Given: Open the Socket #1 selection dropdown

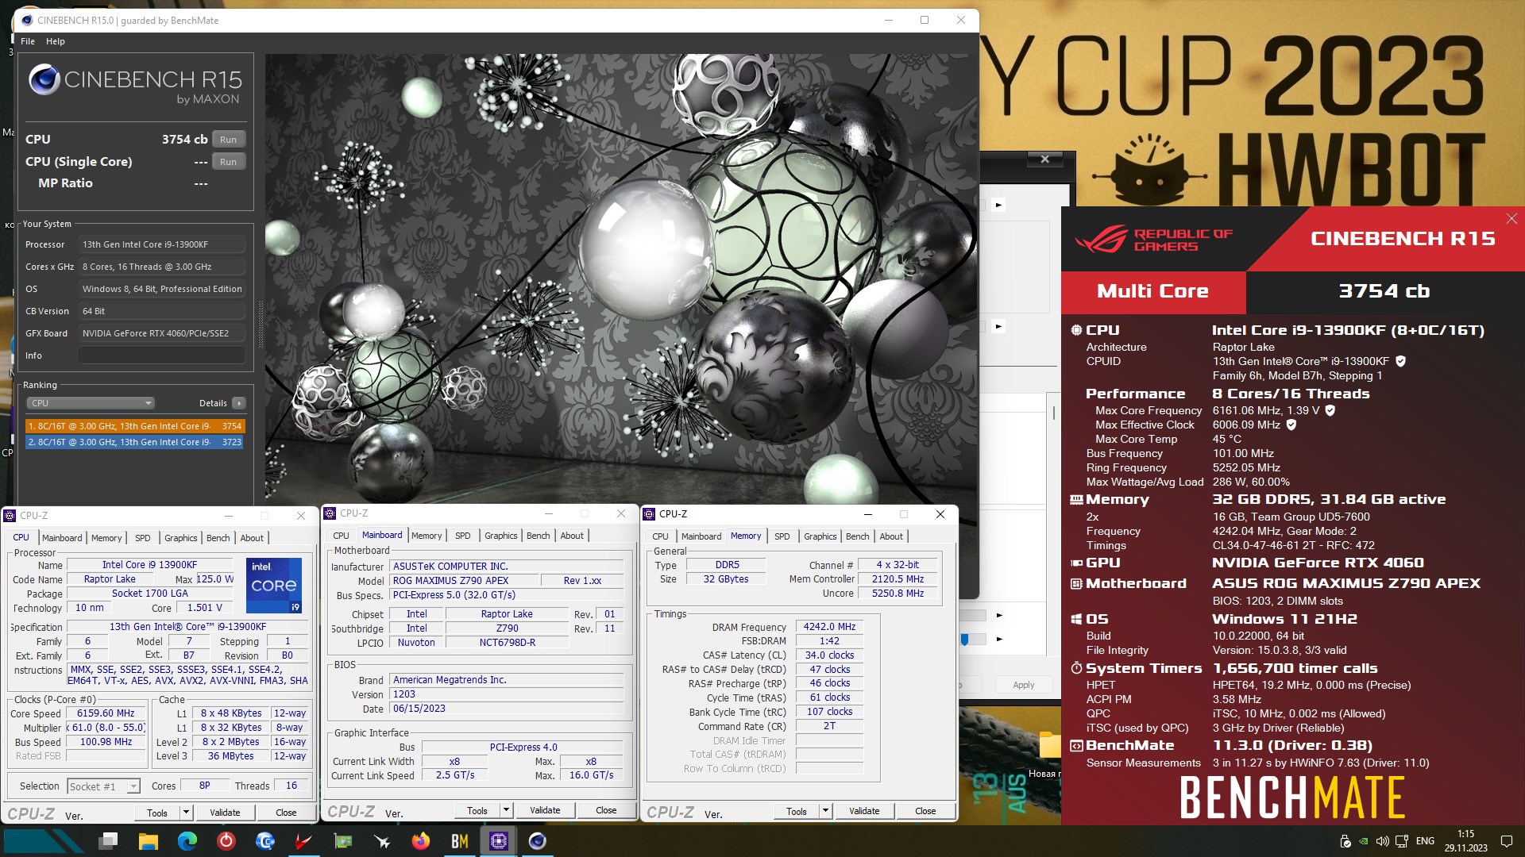Looking at the screenshot, I should (x=103, y=786).
